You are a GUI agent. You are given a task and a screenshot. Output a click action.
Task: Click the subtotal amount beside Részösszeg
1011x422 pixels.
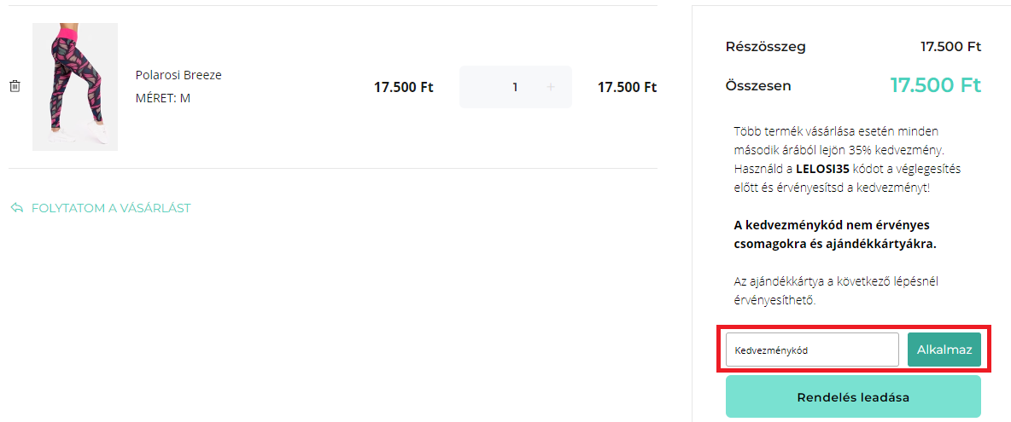[950, 47]
